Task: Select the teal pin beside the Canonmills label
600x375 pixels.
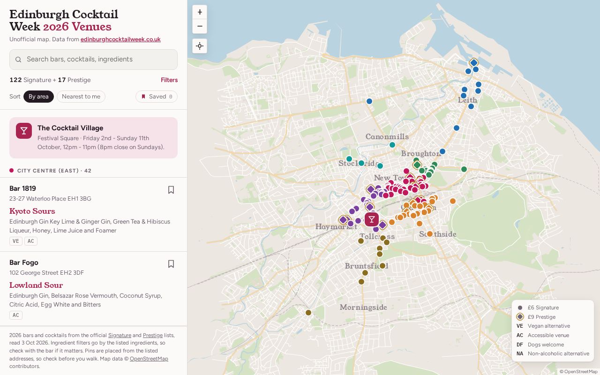Action: coord(392,145)
